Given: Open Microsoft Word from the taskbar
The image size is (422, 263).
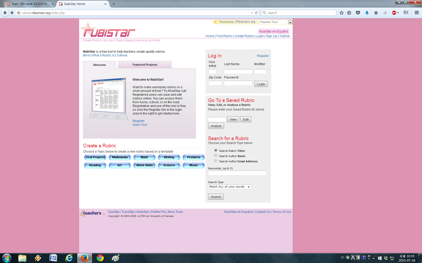Looking at the screenshot, I should [53, 258].
